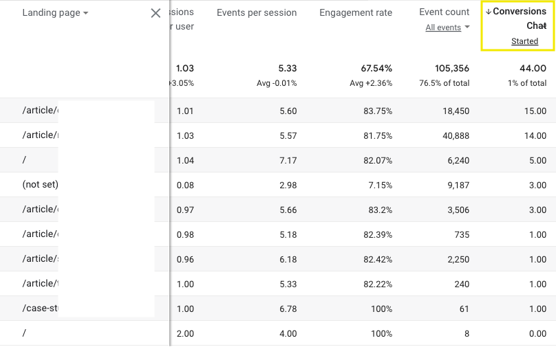Image resolution: width=556 pixels, height=347 pixels.
Task: Expand the All events dropdown
Action: coord(448,27)
